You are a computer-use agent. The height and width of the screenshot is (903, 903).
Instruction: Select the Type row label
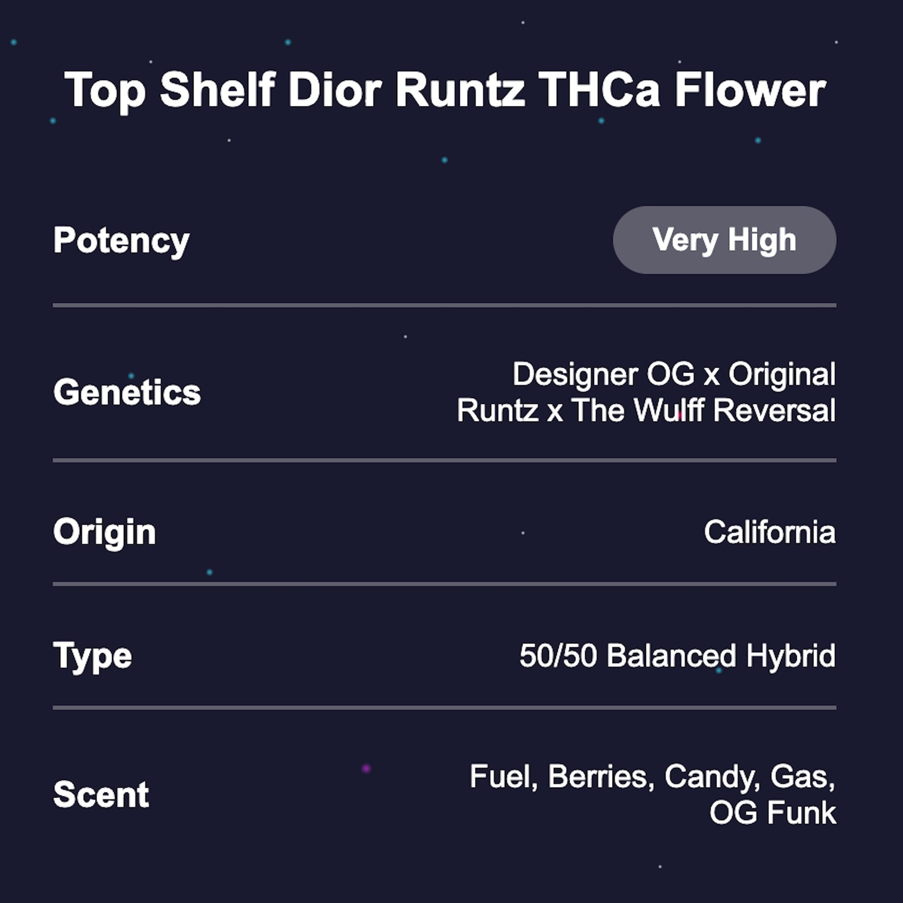tap(92, 656)
